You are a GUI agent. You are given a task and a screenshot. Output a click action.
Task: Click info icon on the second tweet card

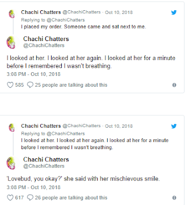174,198
